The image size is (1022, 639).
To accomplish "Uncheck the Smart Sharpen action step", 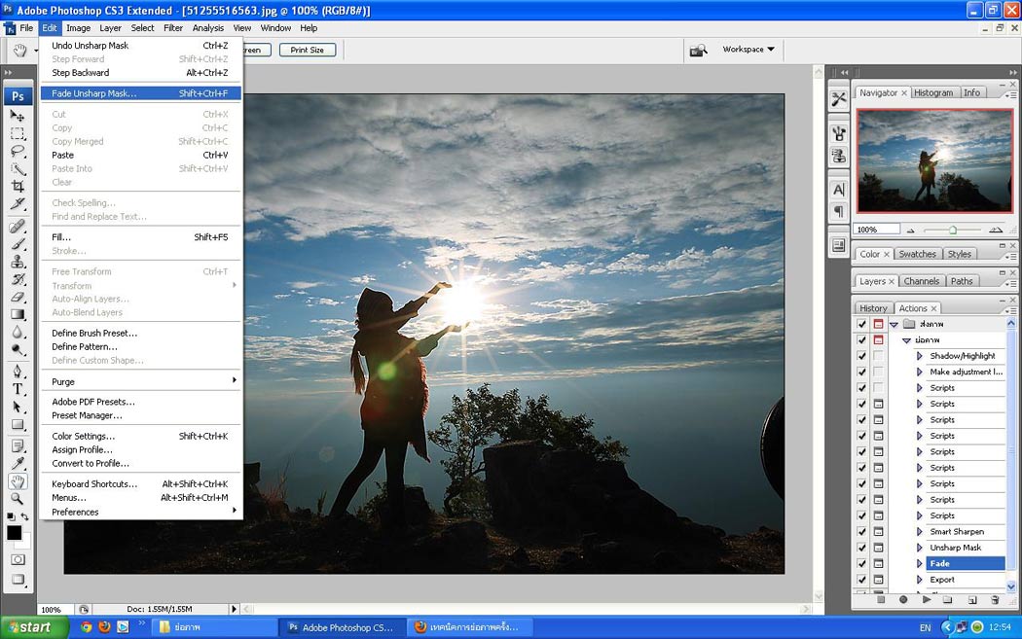I will point(861,532).
